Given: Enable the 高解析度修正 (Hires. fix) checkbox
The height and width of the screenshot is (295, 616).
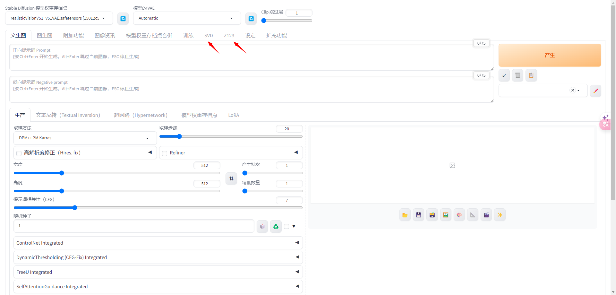Looking at the screenshot, I should pos(19,153).
